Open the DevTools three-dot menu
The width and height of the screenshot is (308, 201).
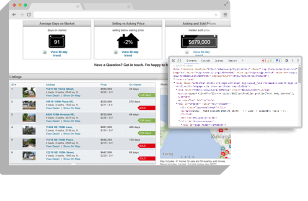coord(292,61)
